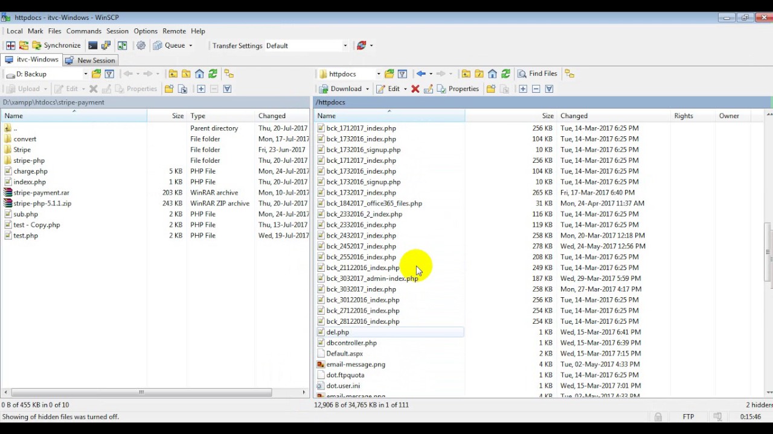The image size is (773, 434).
Task: Open the Commands menu
Action: [x=83, y=31]
